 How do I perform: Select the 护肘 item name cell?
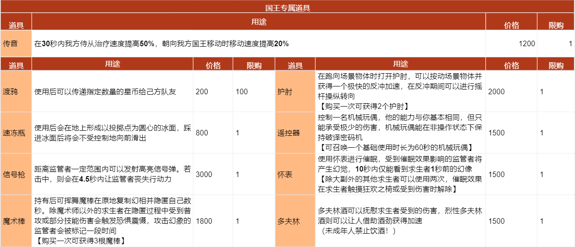pos(295,91)
